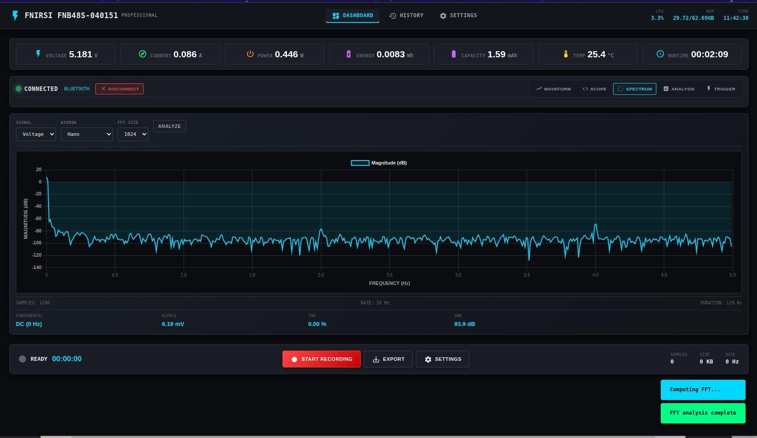Open the History tab
The width and height of the screenshot is (757, 438).
pyautogui.click(x=407, y=15)
